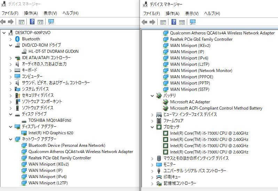Click the 印刷キュー printer icon
The height and width of the screenshot is (191, 278).
pyautogui.click(x=159, y=177)
